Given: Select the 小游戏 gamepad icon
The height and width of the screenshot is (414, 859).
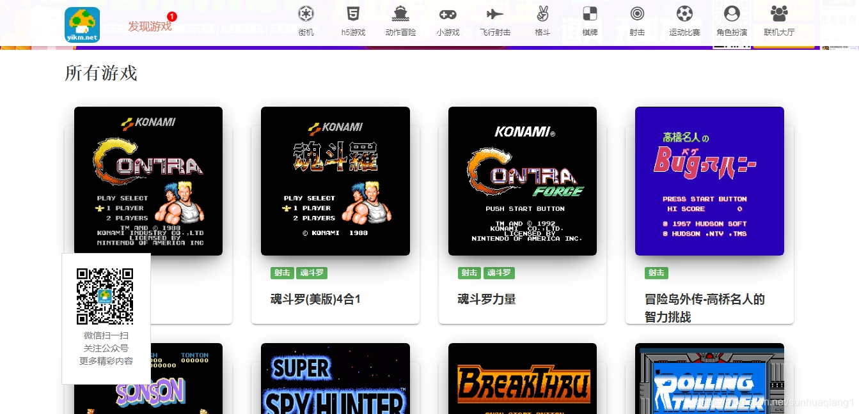Looking at the screenshot, I should (x=448, y=13).
